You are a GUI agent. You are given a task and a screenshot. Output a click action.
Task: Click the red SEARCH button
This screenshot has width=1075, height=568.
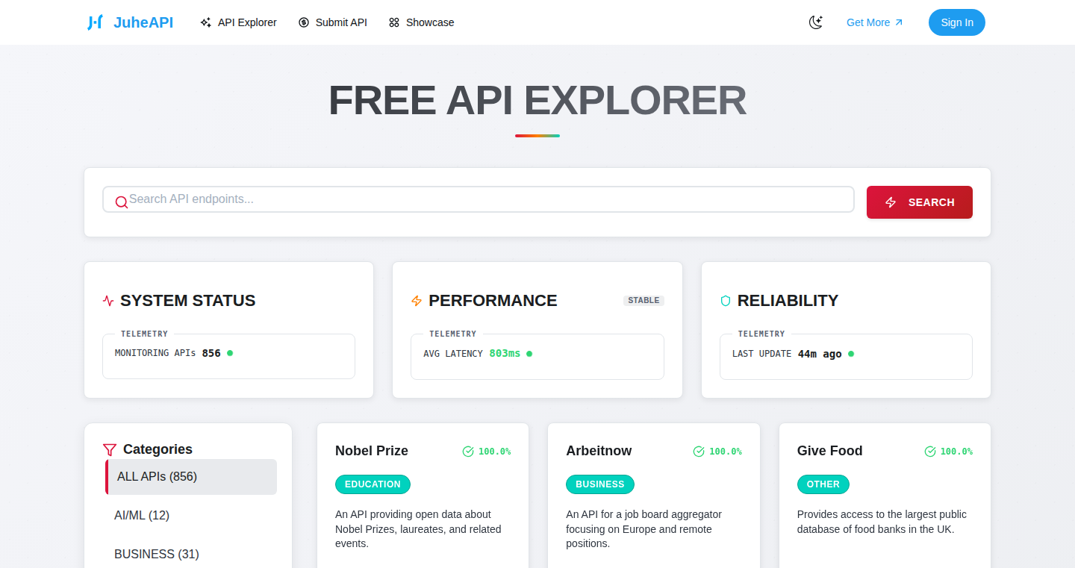pos(920,202)
